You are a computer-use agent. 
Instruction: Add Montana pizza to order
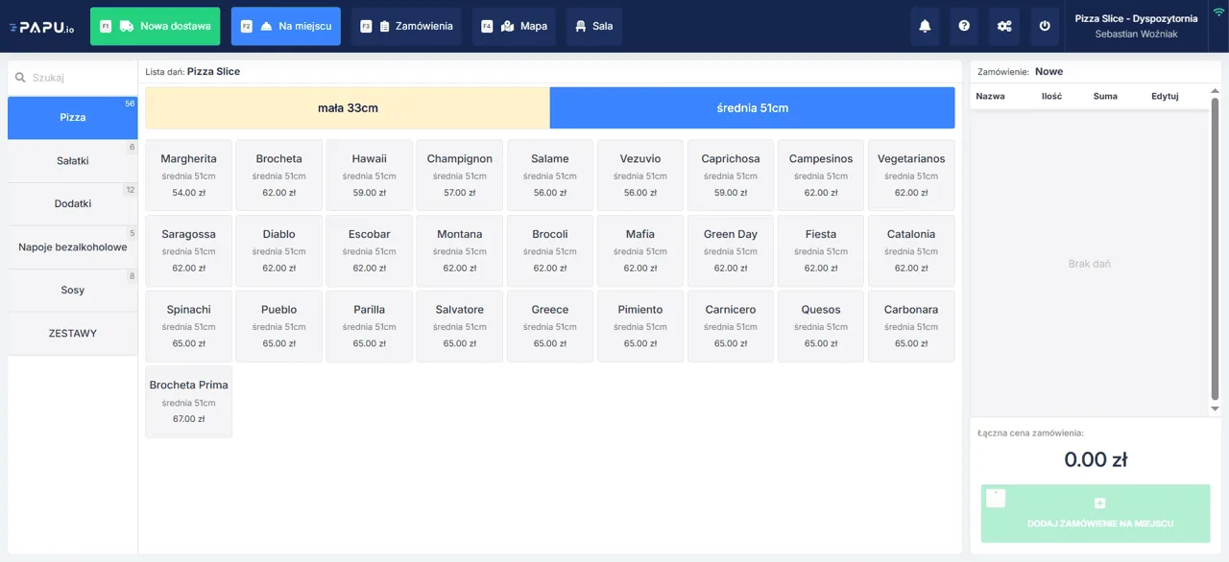pos(459,250)
